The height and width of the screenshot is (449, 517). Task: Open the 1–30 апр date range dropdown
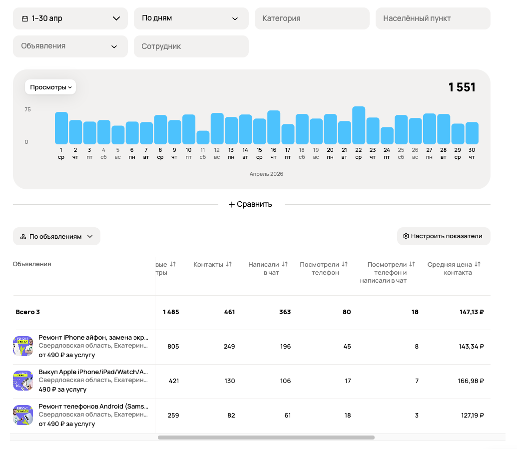70,18
